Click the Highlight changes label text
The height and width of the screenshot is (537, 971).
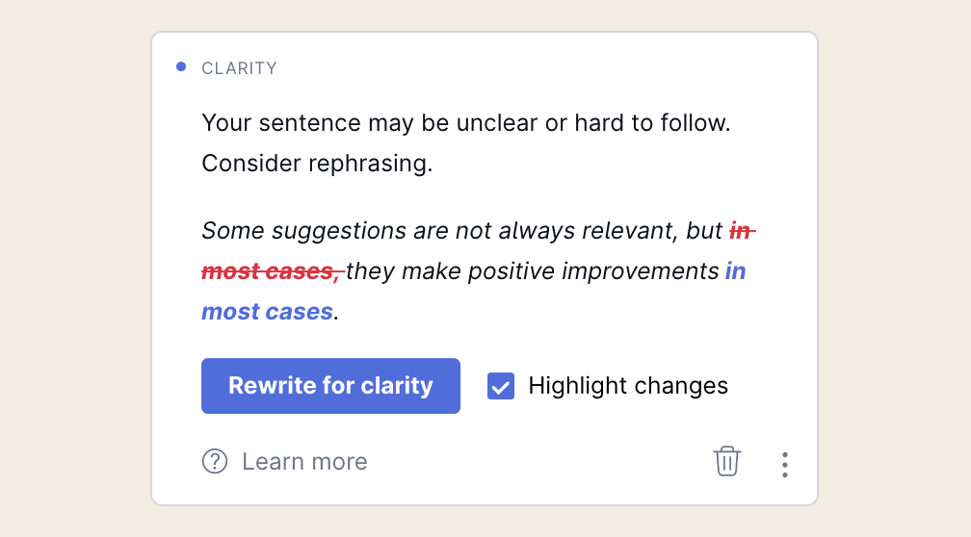click(628, 386)
